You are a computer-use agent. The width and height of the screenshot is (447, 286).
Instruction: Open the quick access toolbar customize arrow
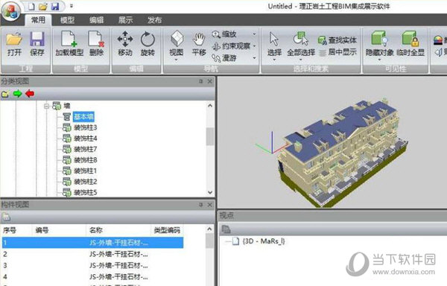(x=72, y=6)
